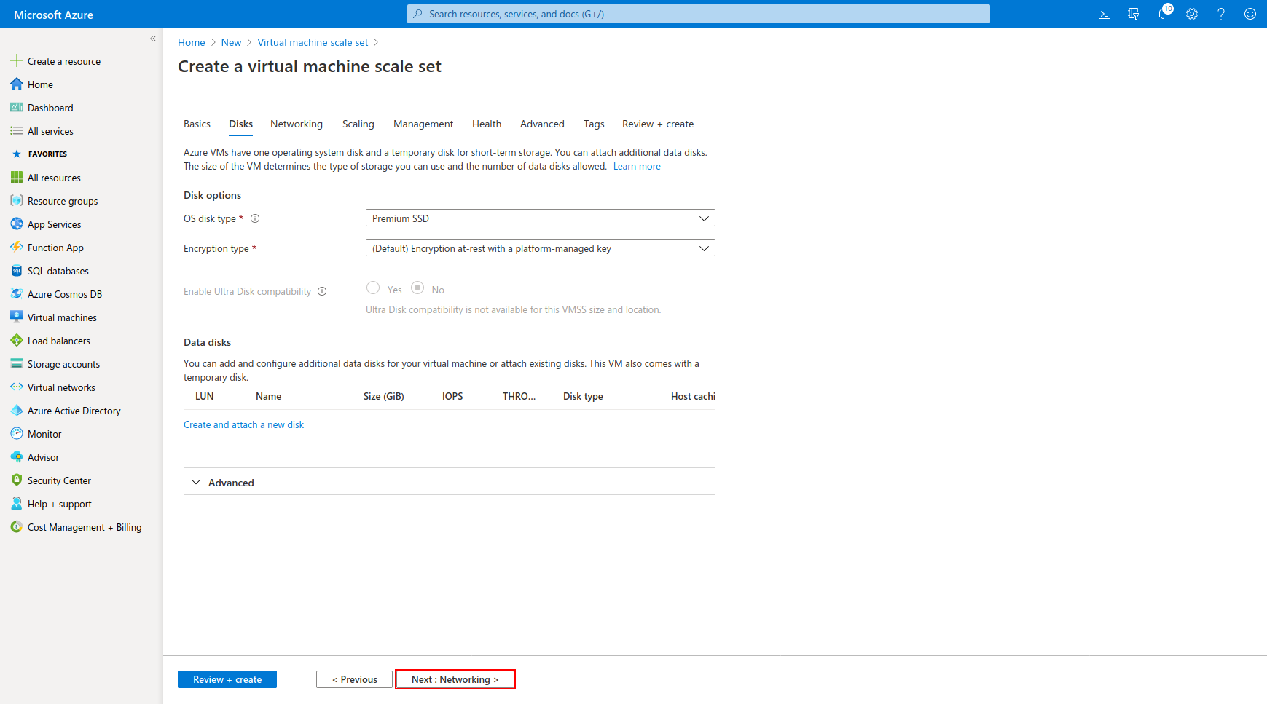Click the Create a resource plus icon
The image size is (1267, 704).
17,61
